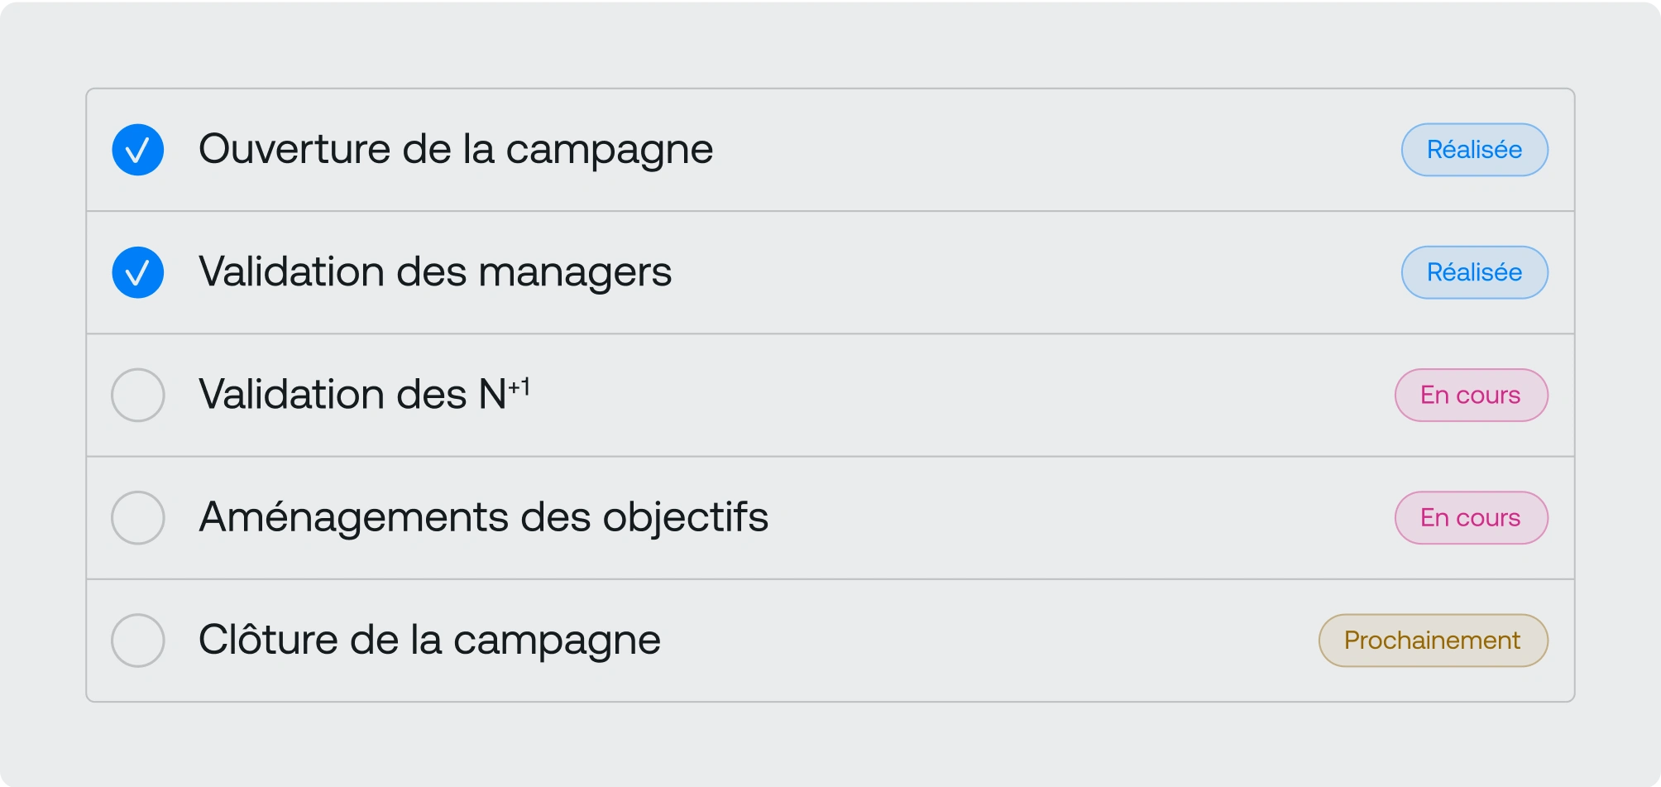Screen dimensions: 1661x787
Task: Click Réalisée badge for Ouverture de la campagne
Action: pos(1474,150)
